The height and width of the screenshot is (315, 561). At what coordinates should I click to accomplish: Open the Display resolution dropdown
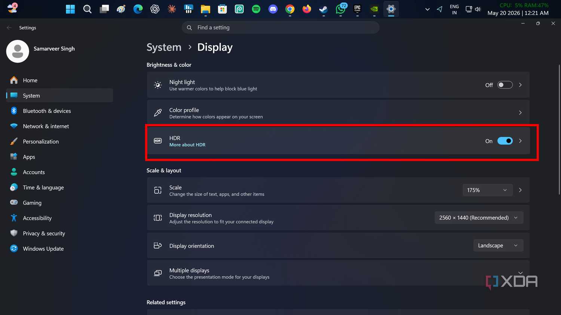click(x=479, y=218)
